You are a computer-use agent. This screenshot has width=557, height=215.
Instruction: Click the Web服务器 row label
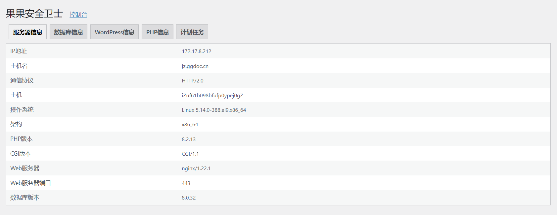(25, 168)
